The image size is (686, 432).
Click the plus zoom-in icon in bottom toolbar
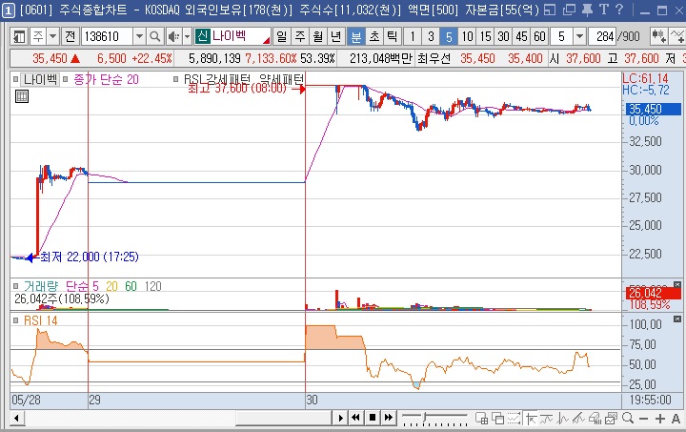tap(659, 419)
